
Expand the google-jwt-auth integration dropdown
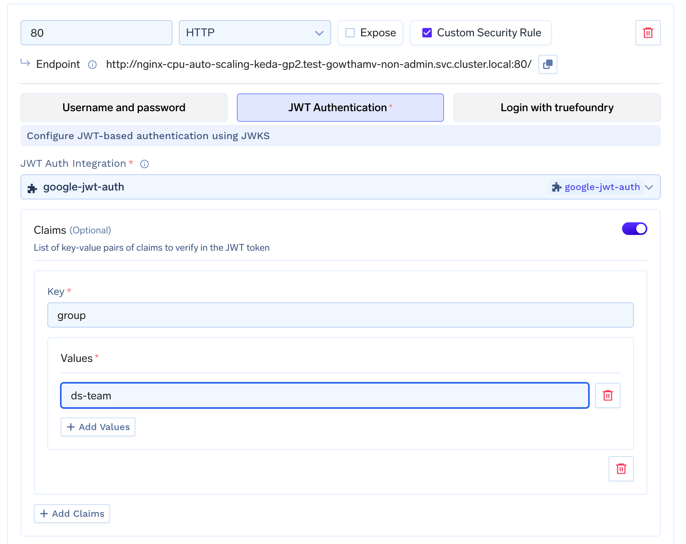pyautogui.click(x=340, y=187)
